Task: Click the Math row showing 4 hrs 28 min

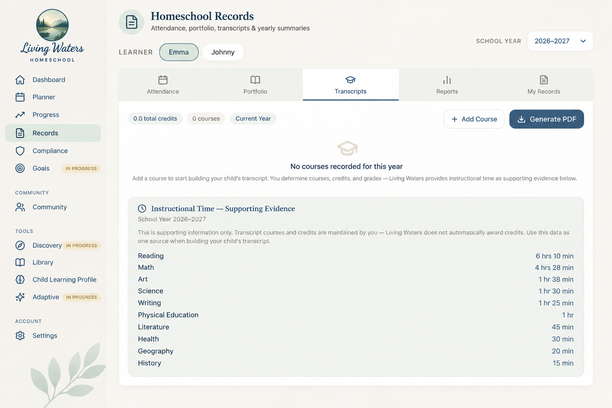Action: click(356, 267)
